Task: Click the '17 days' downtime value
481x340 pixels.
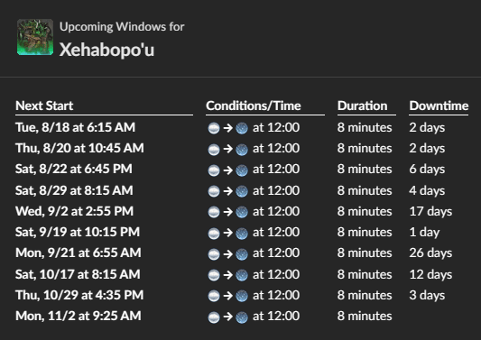Action: pyautogui.click(x=430, y=211)
